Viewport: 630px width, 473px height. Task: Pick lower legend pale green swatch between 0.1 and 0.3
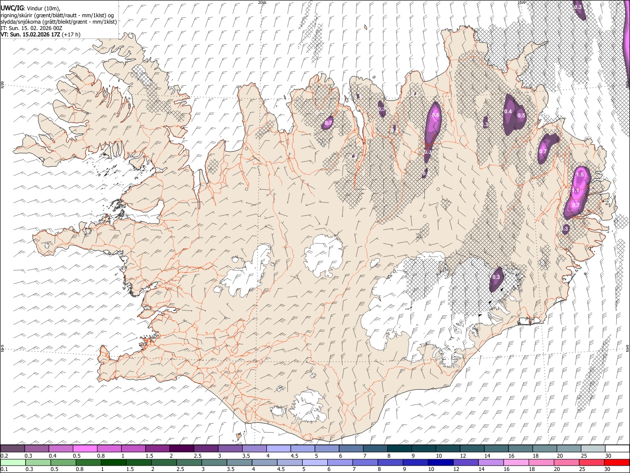coord(12,463)
